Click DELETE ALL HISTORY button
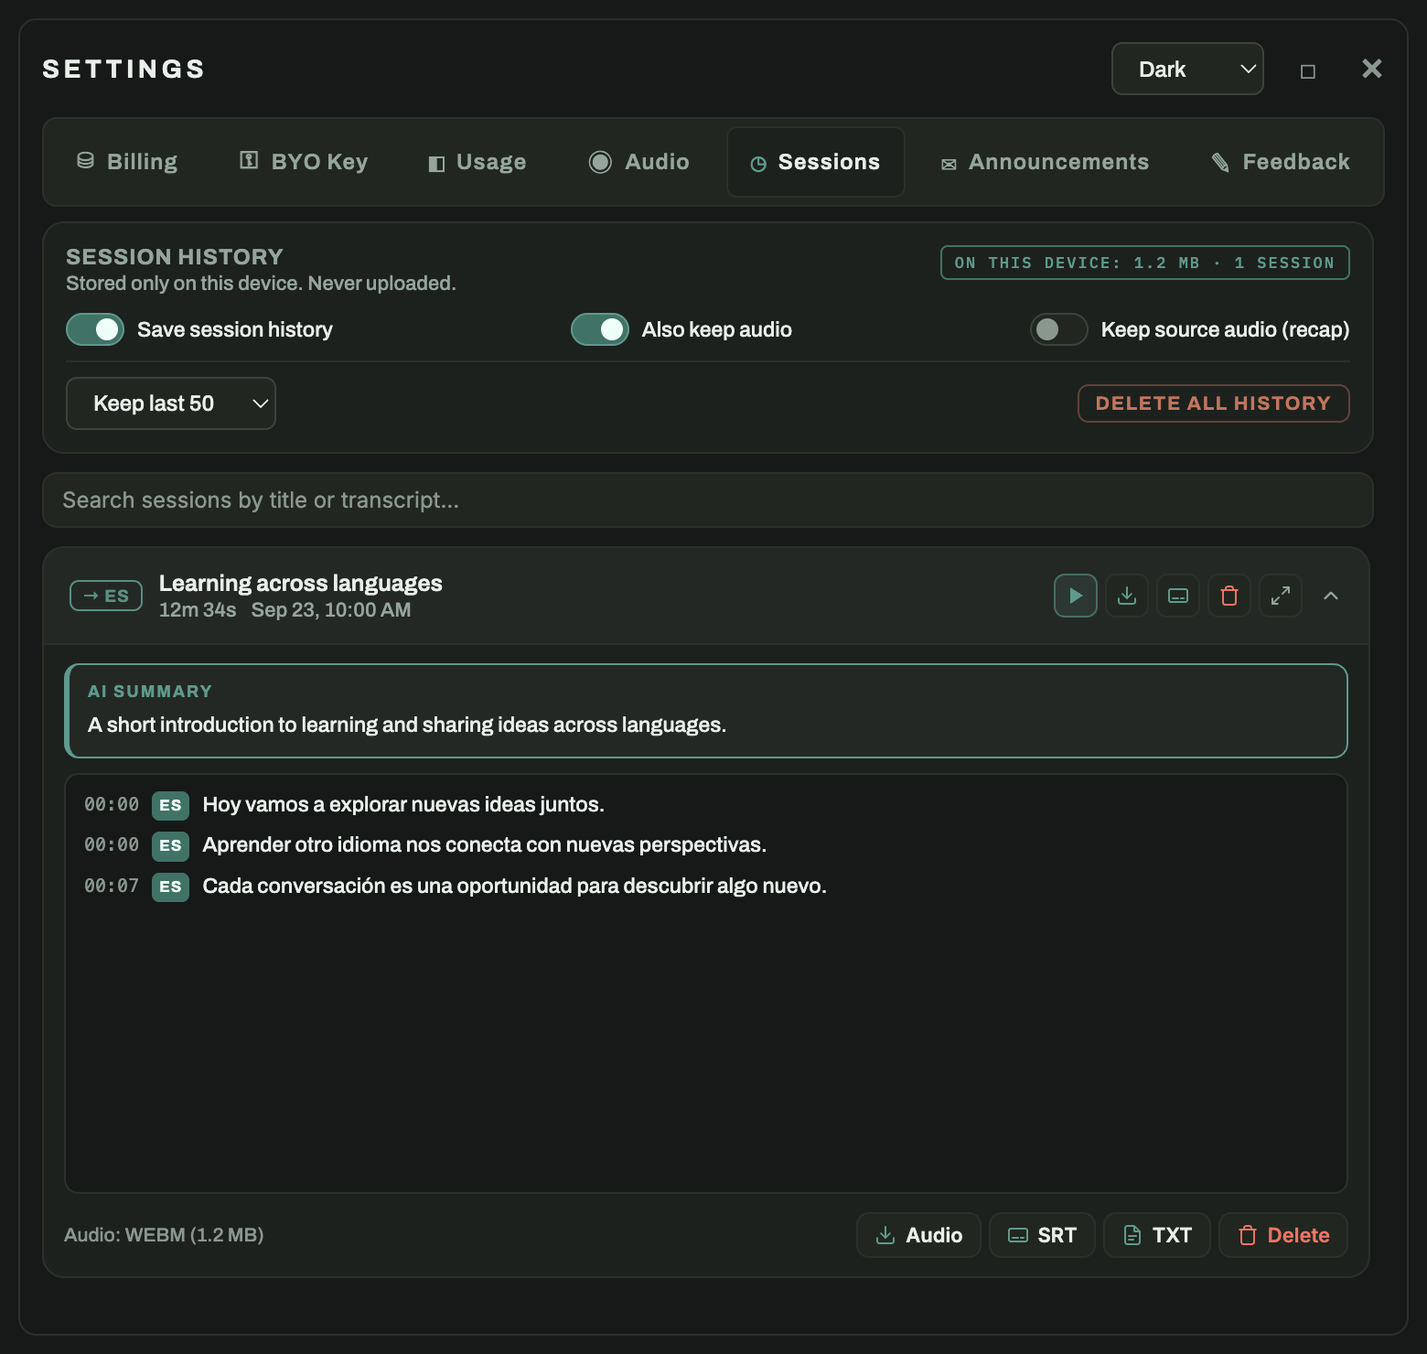The height and width of the screenshot is (1354, 1427). [1214, 403]
